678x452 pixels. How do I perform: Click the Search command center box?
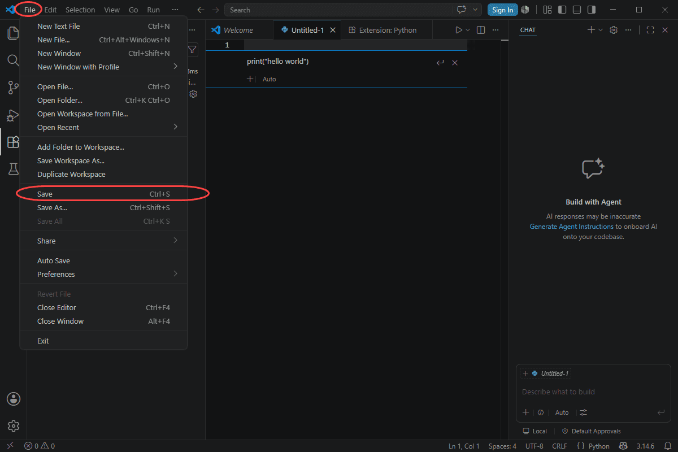(339, 10)
